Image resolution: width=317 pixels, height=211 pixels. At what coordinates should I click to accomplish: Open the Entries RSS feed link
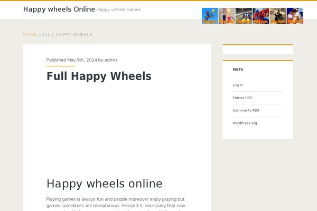[x=242, y=98]
